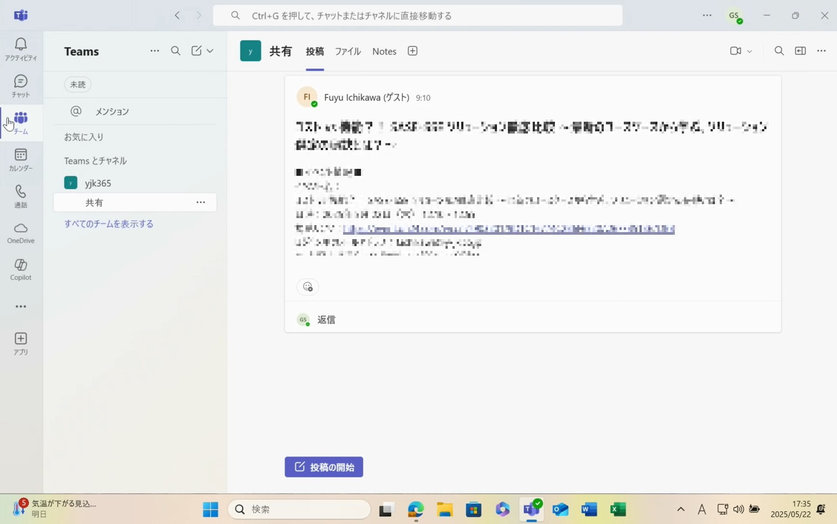
Task: Open the GS profile avatar menu
Action: coord(735,16)
